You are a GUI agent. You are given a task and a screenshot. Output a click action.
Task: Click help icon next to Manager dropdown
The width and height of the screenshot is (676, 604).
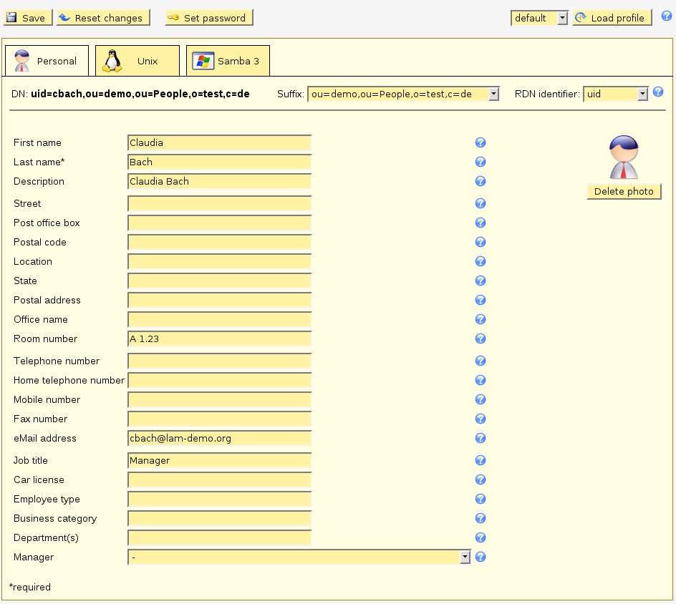pyautogui.click(x=481, y=557)
